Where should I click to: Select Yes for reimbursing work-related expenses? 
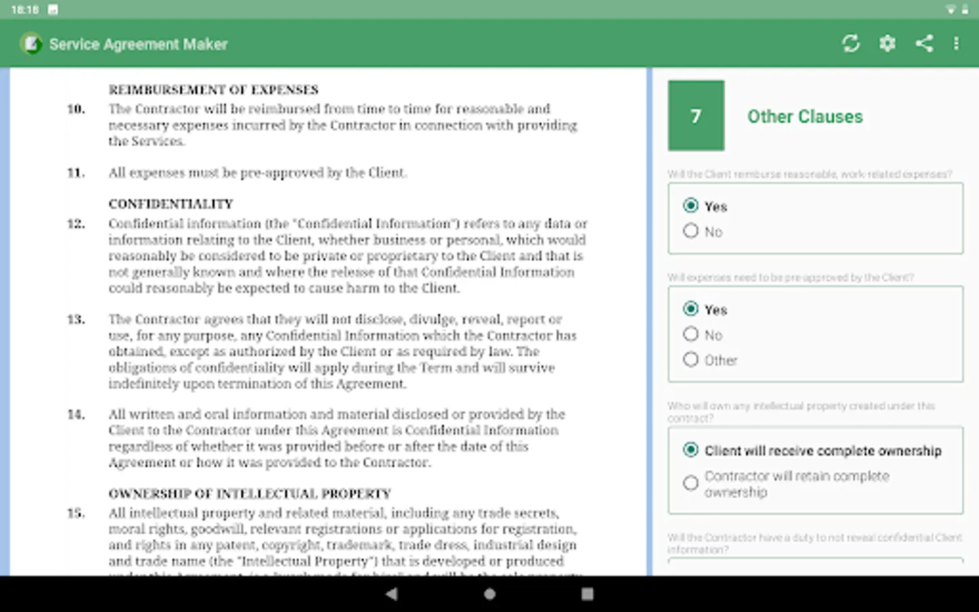[705, 206]
